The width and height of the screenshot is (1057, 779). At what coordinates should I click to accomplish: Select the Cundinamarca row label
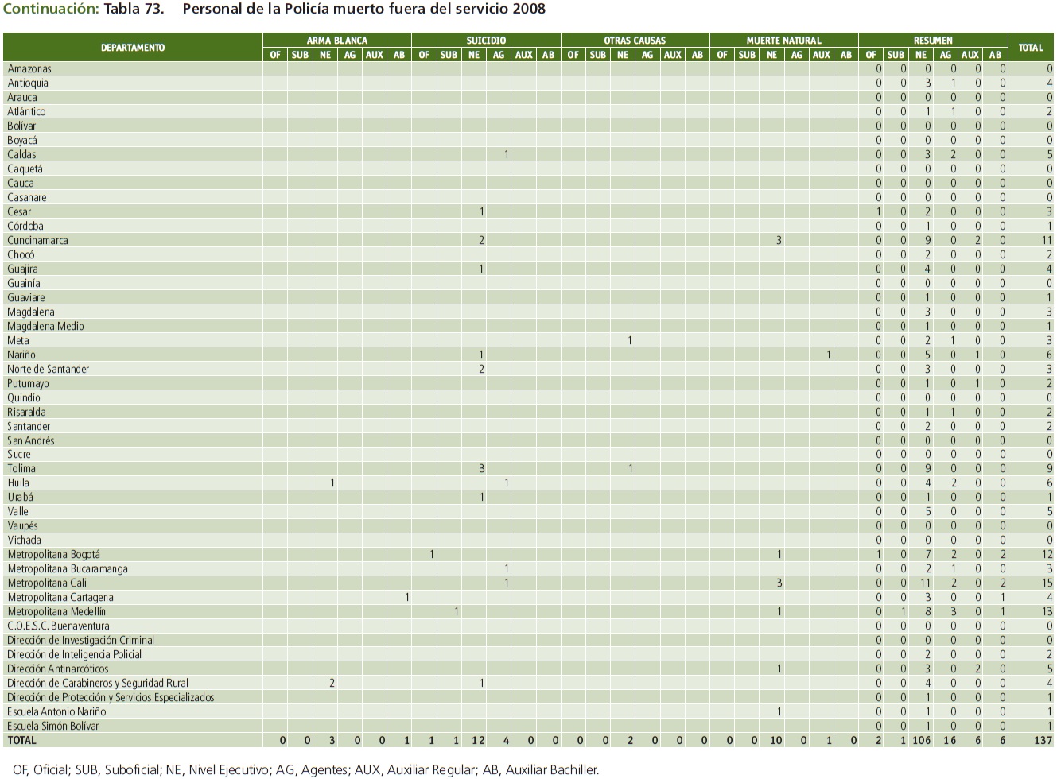coord(37,240)
